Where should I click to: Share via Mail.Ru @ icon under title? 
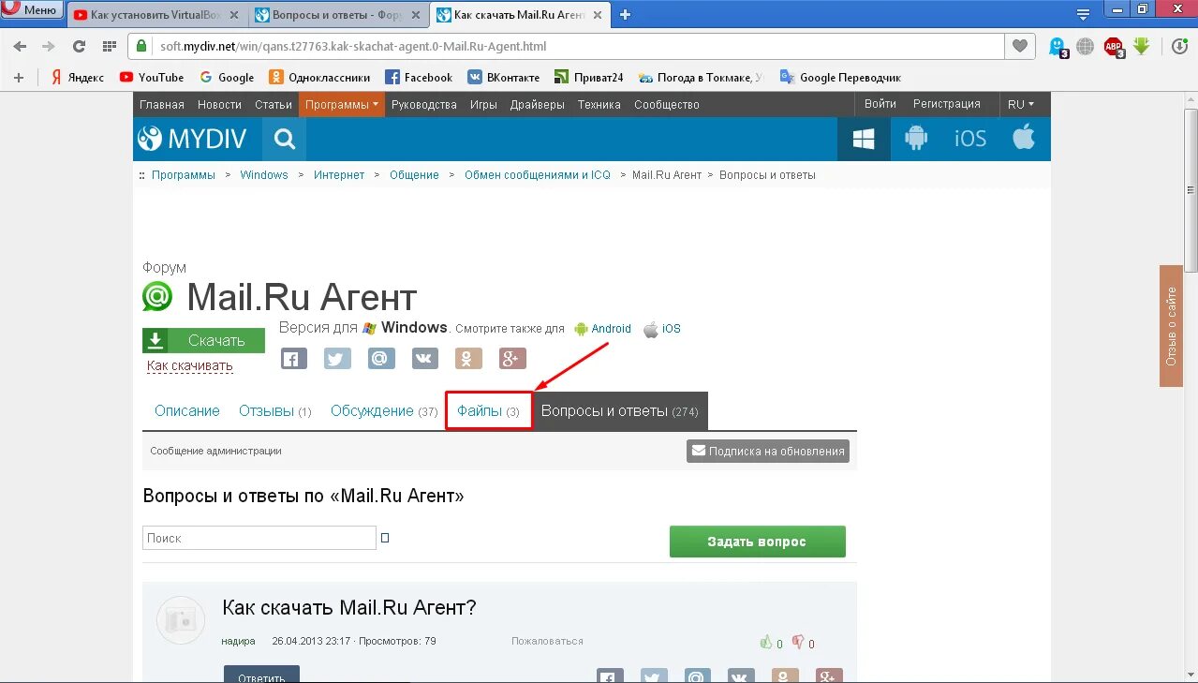click(381, 358)
